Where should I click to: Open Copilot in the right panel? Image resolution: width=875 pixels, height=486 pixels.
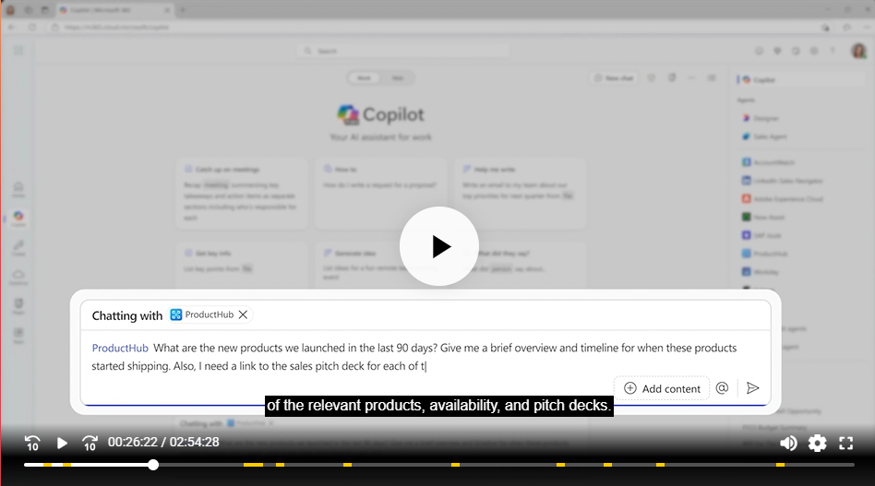[801, 79]
